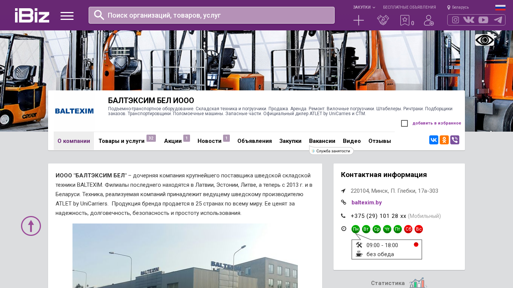Image resolution: width=513 pixels, height=288 pixels.
Task: Open 'Бесплатные объявления' link
Action: tap(409, 7)
